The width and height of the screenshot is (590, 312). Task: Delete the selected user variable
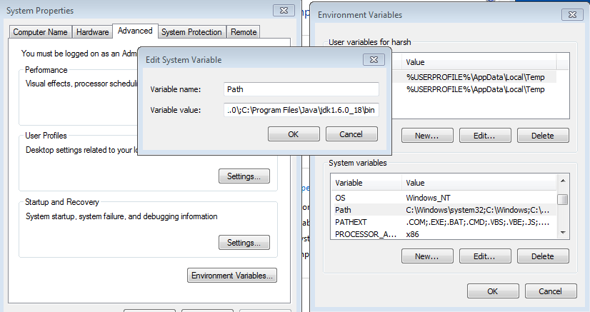pos(543,136)
